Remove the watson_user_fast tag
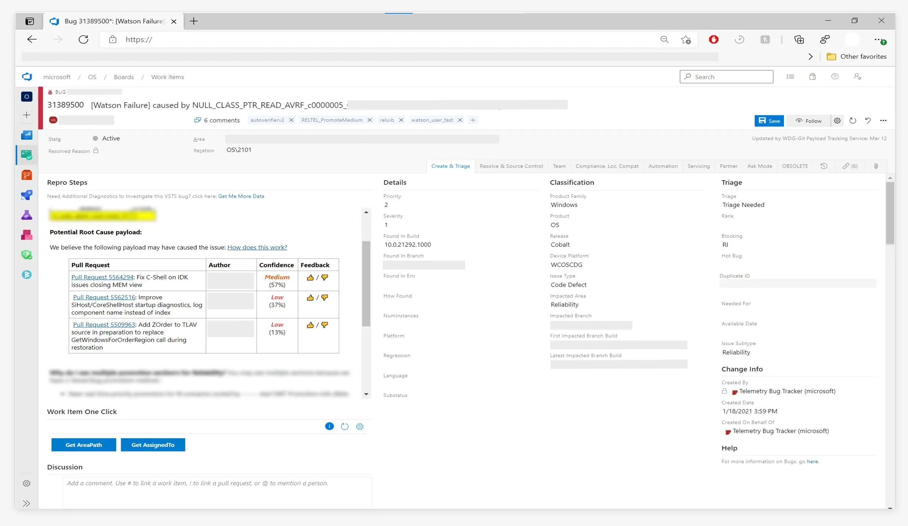 460,120
